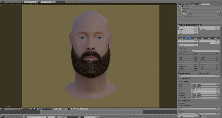The height and width of the screenshot is (118, 222).
Task: Open the File menu
Action: click(x=5, y=2)
